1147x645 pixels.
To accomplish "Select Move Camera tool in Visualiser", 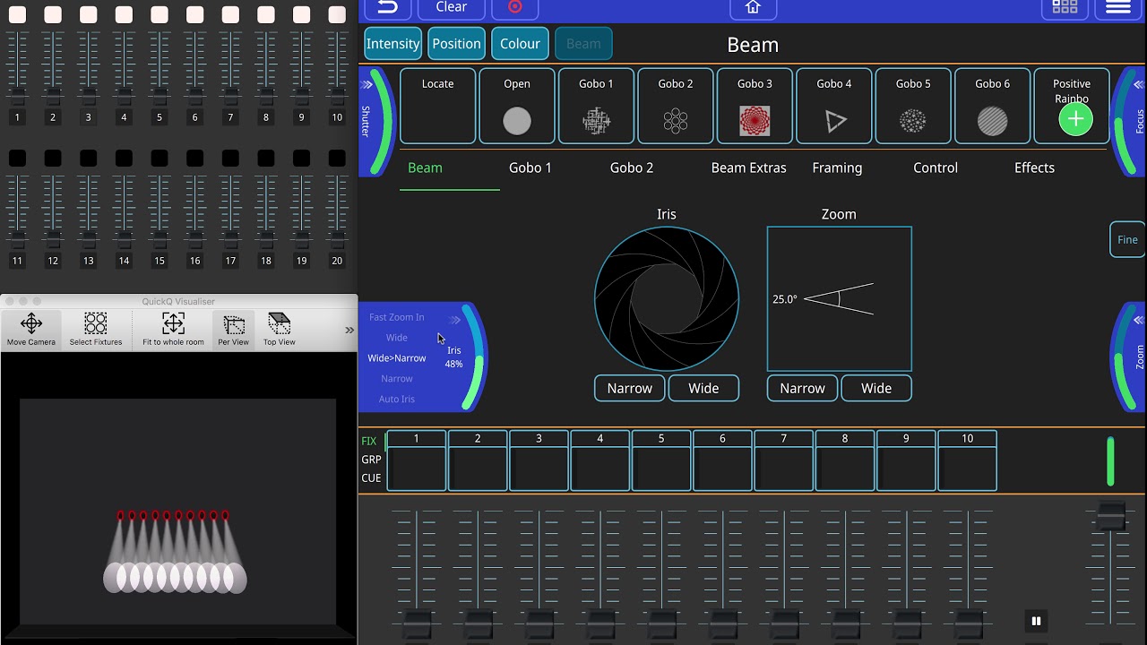I will coord(31,330).
